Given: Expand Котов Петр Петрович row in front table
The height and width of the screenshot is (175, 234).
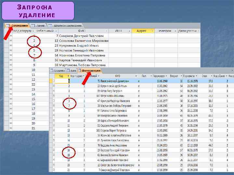Looking at the screenshot, I should pos(54,91).
